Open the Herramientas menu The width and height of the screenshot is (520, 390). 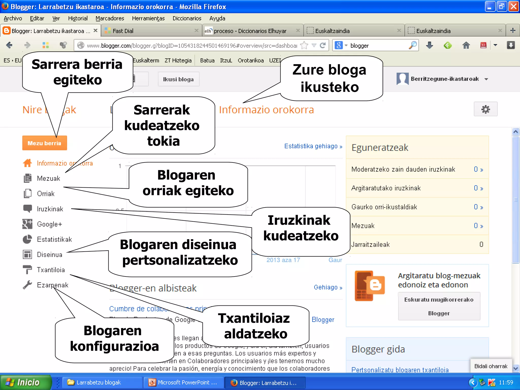pos(148,18)
